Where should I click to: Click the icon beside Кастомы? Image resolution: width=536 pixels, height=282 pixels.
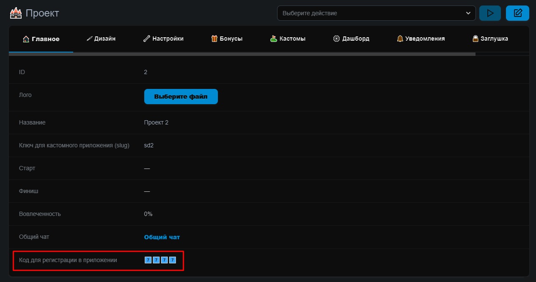(x=274, y=39)
